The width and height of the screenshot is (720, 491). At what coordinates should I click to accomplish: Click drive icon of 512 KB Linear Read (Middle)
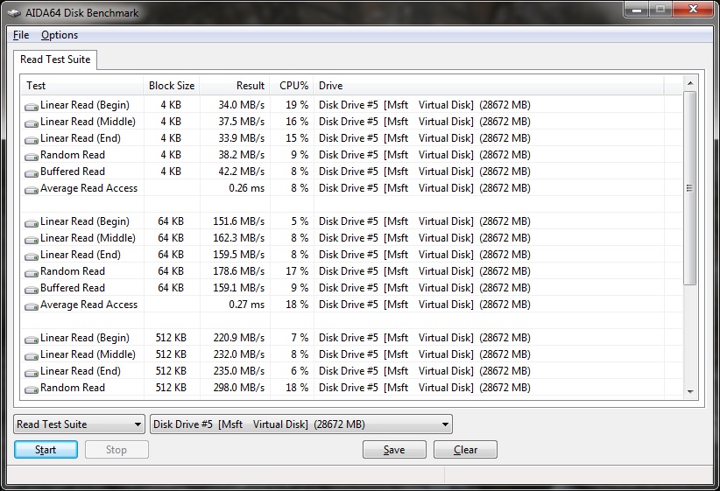[32, 356]
